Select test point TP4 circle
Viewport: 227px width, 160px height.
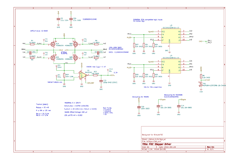point(57,76)
